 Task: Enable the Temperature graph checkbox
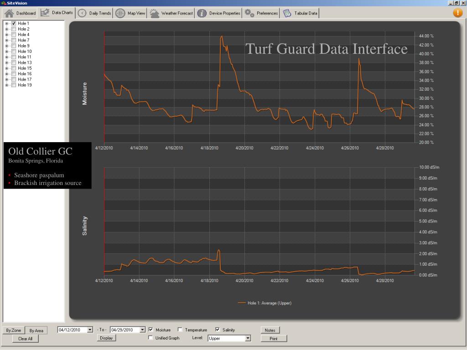(x=180, y=329)
